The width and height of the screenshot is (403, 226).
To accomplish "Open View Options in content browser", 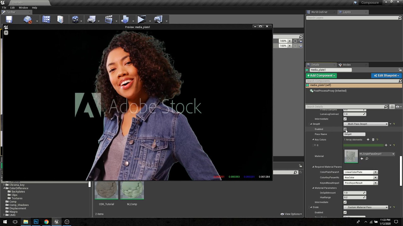I will (291, 214).
